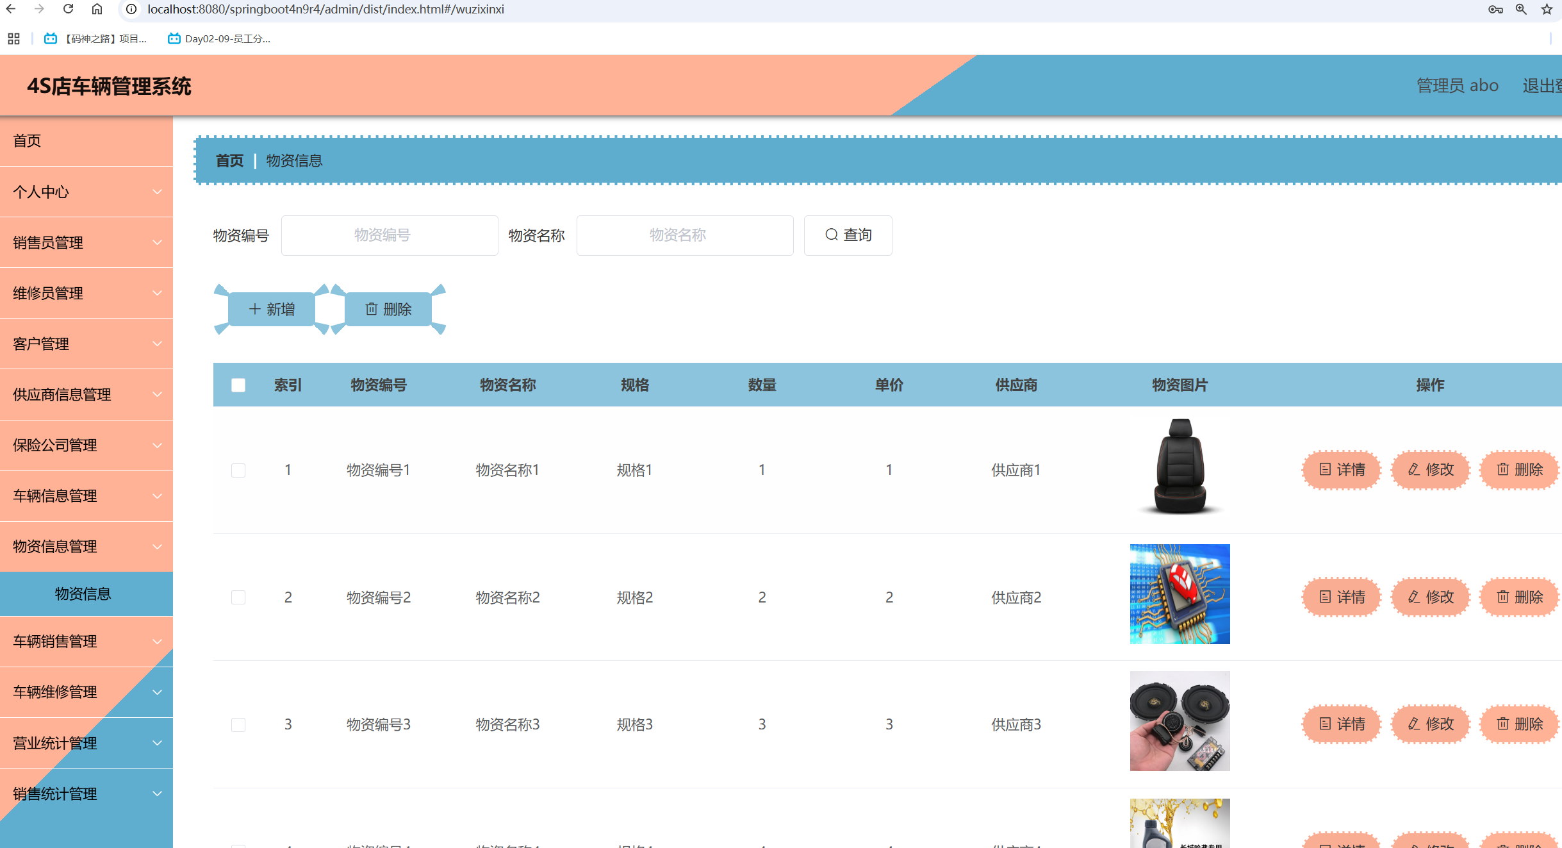
Task: Click the 物资名称 search input field
Action: coord(684,235)
